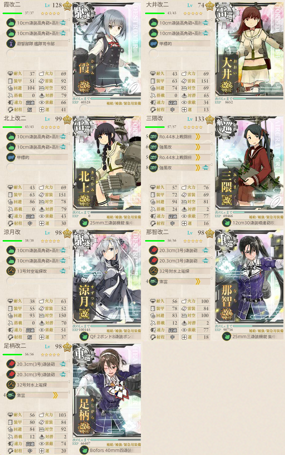
Task: Select the 三隈改 ship name header
Action: point(155,118)
